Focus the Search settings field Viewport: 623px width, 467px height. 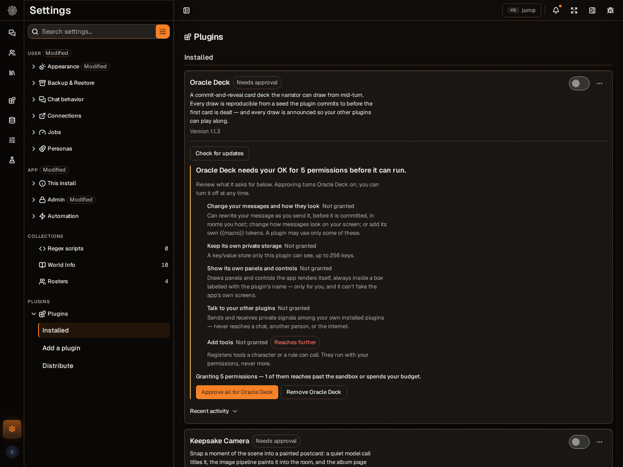click(92, 32)
